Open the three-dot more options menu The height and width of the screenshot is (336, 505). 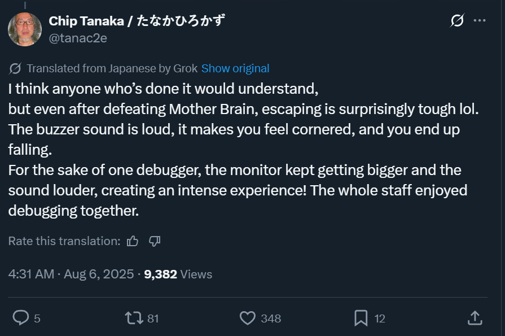coord(480,21)
